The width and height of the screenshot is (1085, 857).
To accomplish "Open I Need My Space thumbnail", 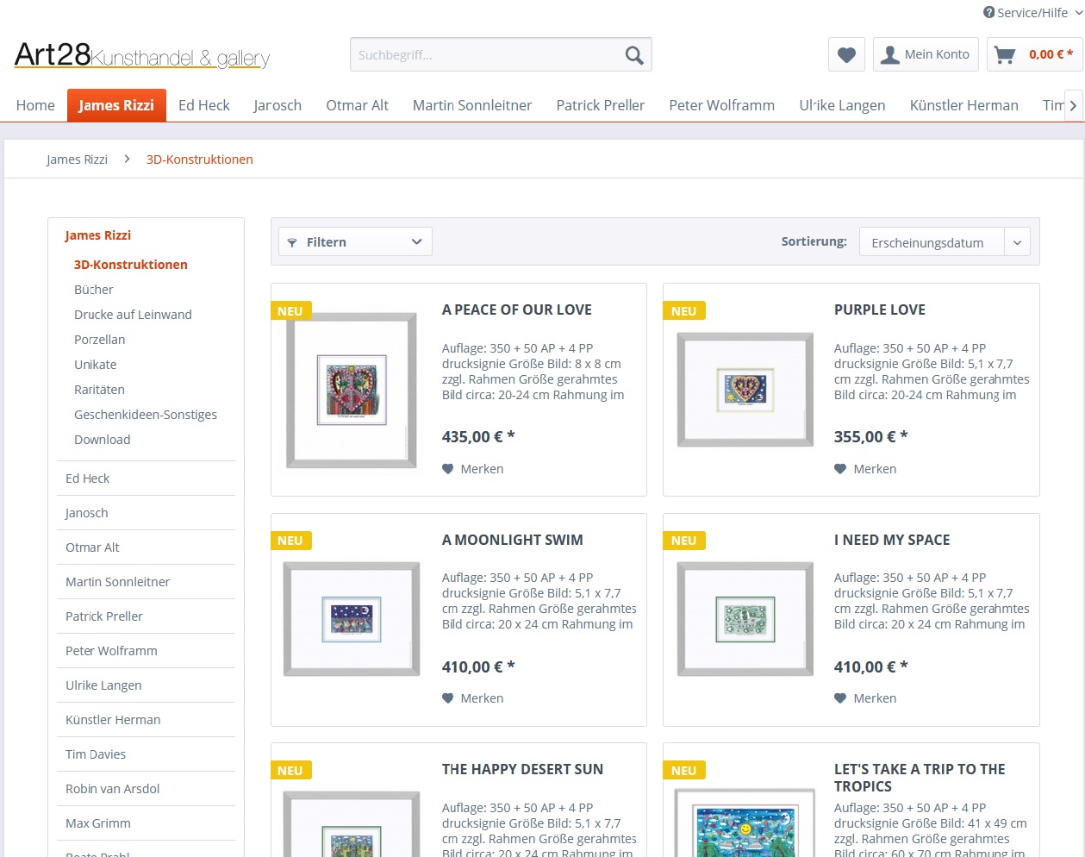I will tap(745, 620).
